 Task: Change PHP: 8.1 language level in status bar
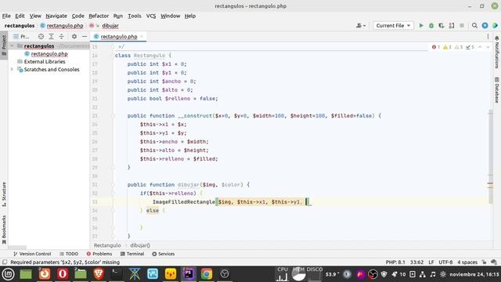(x=395, y=262)
